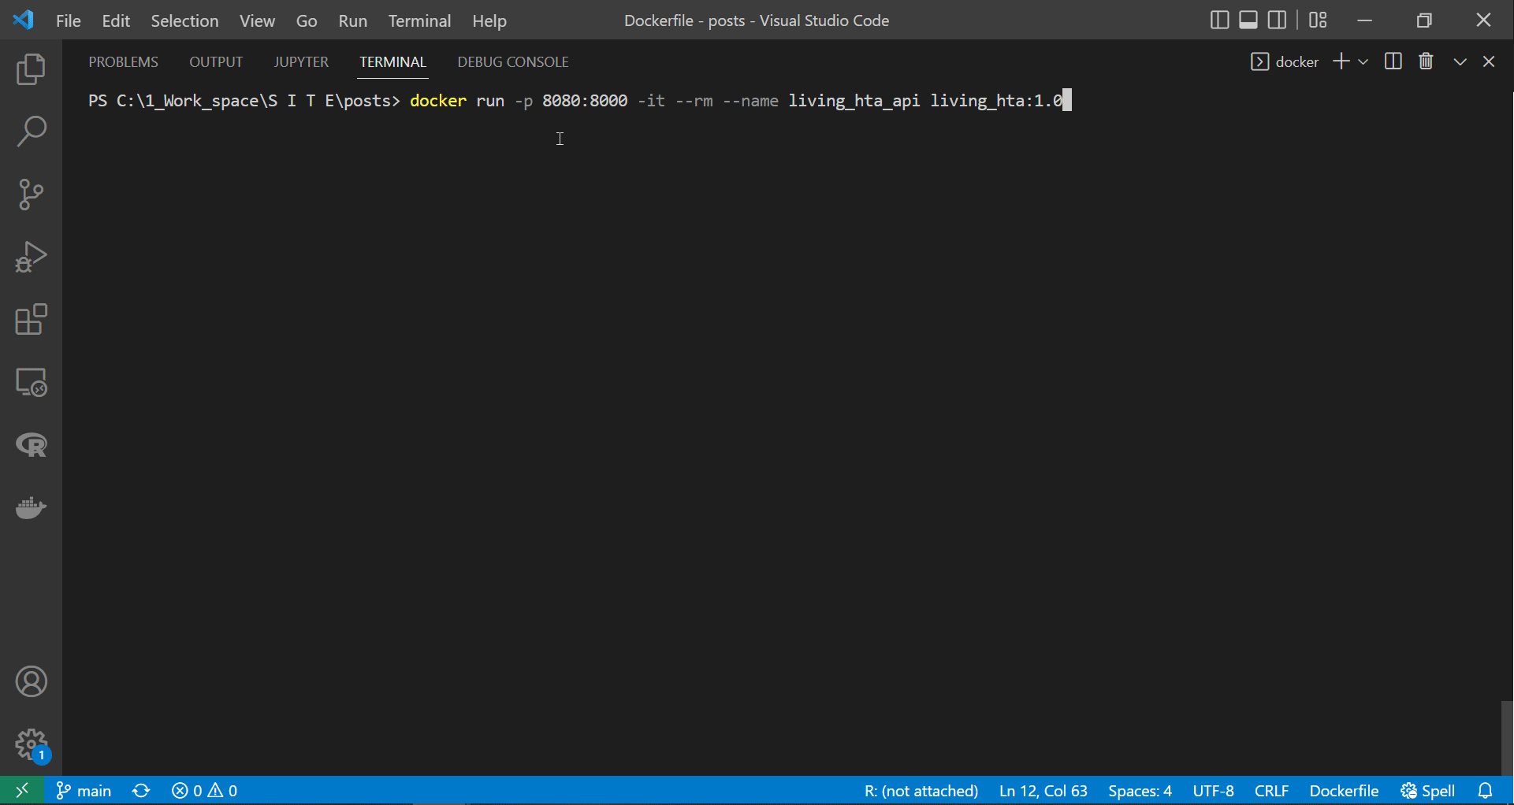1514x805 pixels.
Task: Open the Manage gear icon
Action: (x=31, y=744)
